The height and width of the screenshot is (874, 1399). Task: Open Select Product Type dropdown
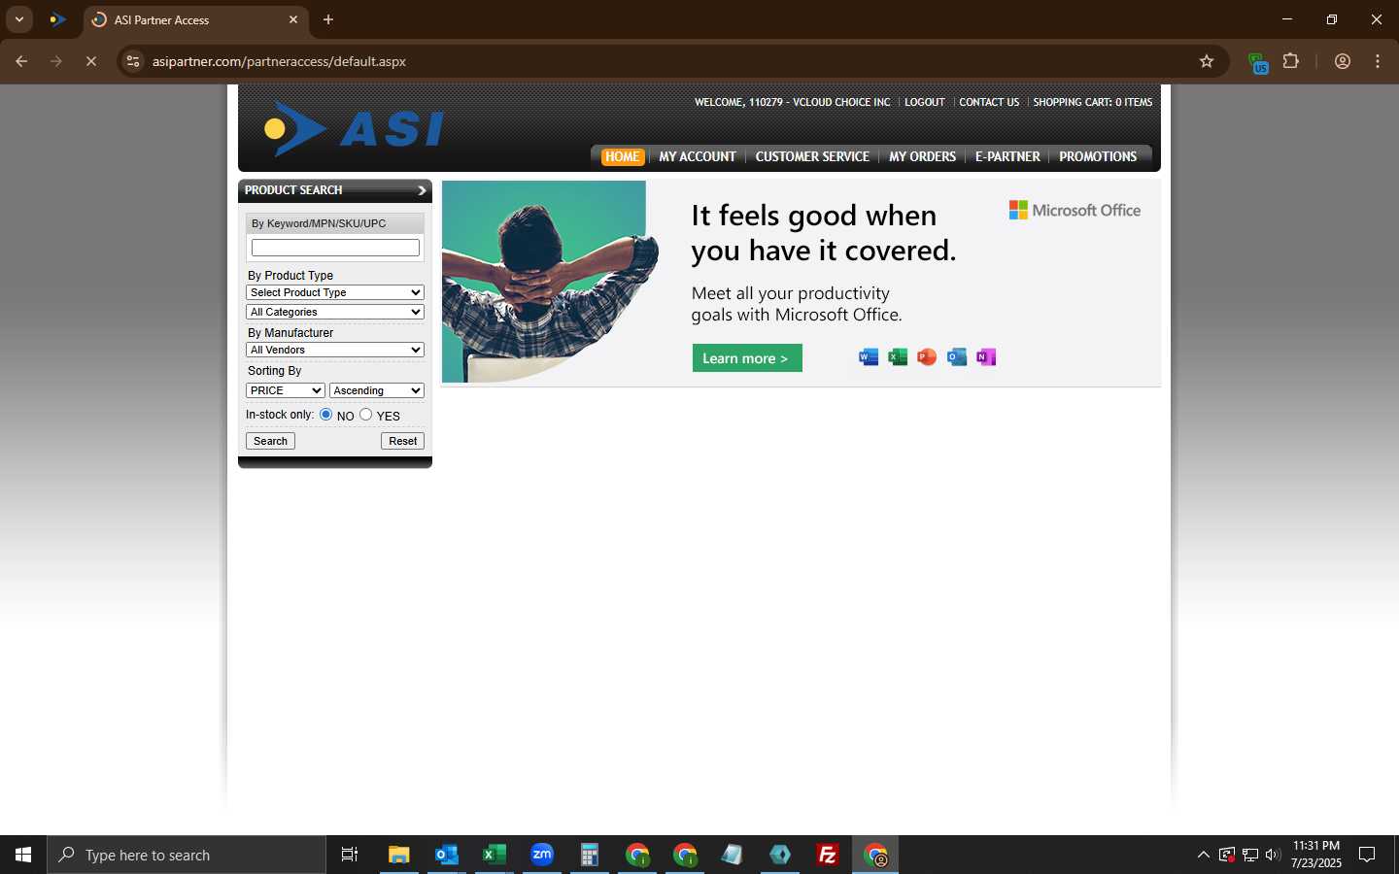(335, 292)
